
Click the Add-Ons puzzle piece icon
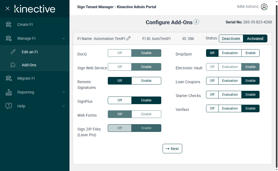coord(13,65)
